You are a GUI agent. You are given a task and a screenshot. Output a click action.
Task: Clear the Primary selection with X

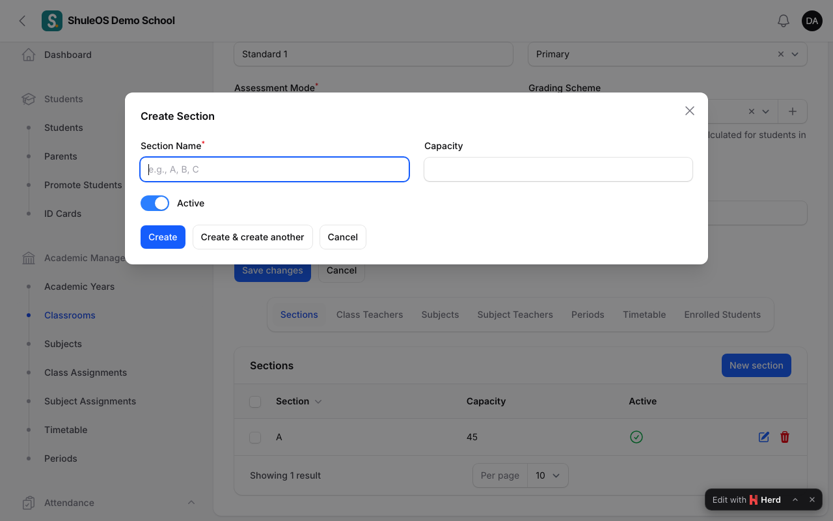click(x=781, y=54)
